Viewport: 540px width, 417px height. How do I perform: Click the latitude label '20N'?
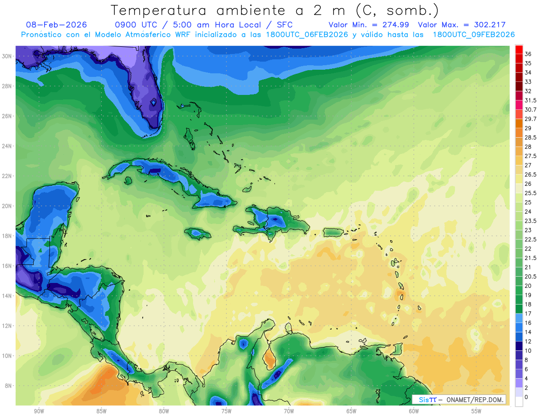7,206
